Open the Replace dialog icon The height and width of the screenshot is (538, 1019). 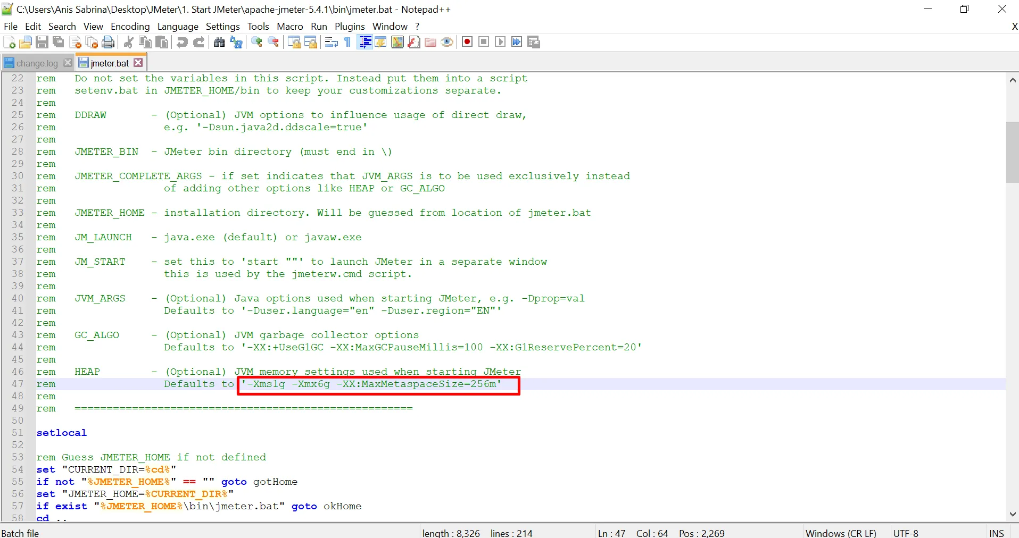pos(236,42)
